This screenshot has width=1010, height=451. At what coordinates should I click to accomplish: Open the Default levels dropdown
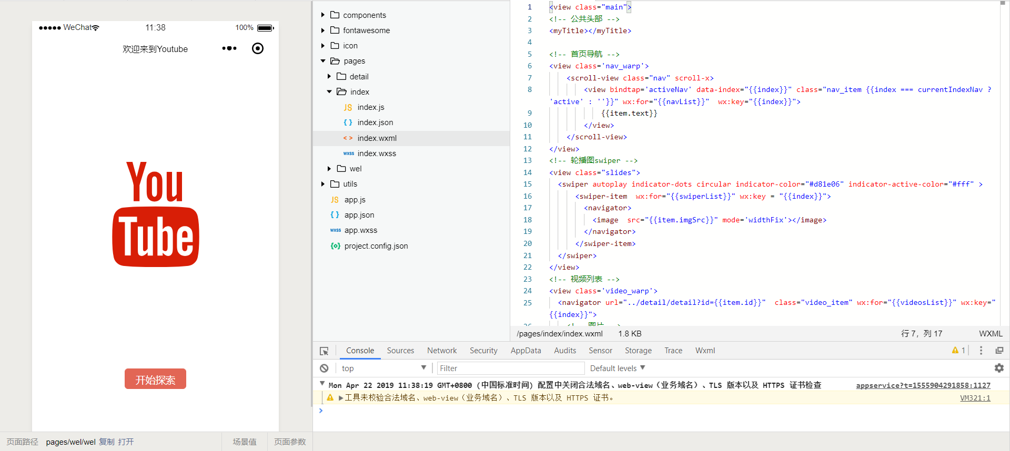[x=618, y=368]
